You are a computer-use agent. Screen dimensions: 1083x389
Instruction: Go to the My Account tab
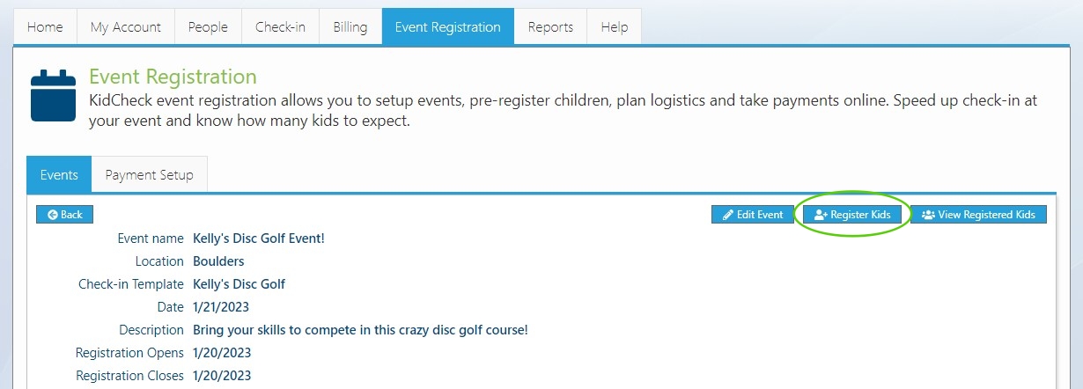tap(126, 26)
